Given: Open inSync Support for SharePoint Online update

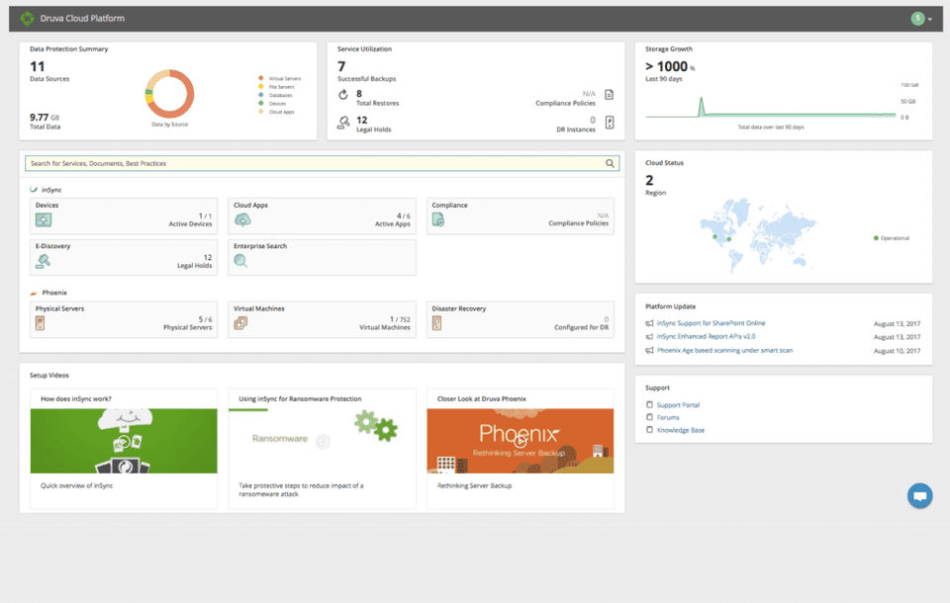Looking at the screenshot, I should [711, 323].
